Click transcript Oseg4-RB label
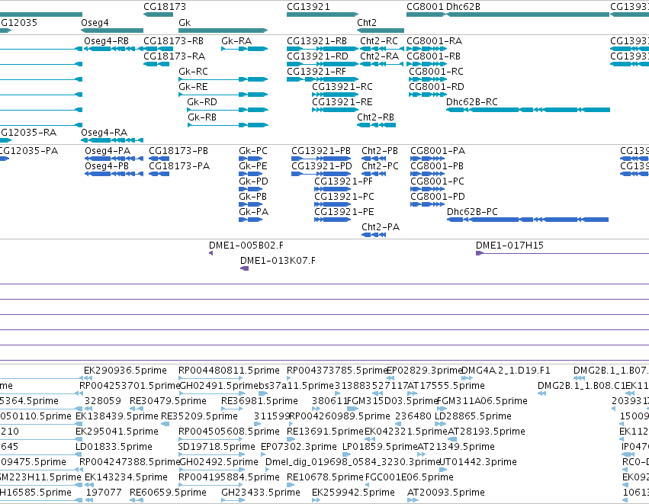 coord(106,41)
